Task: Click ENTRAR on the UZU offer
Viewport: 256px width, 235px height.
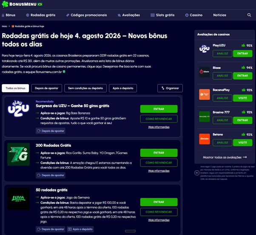Action: pos(159,109)
